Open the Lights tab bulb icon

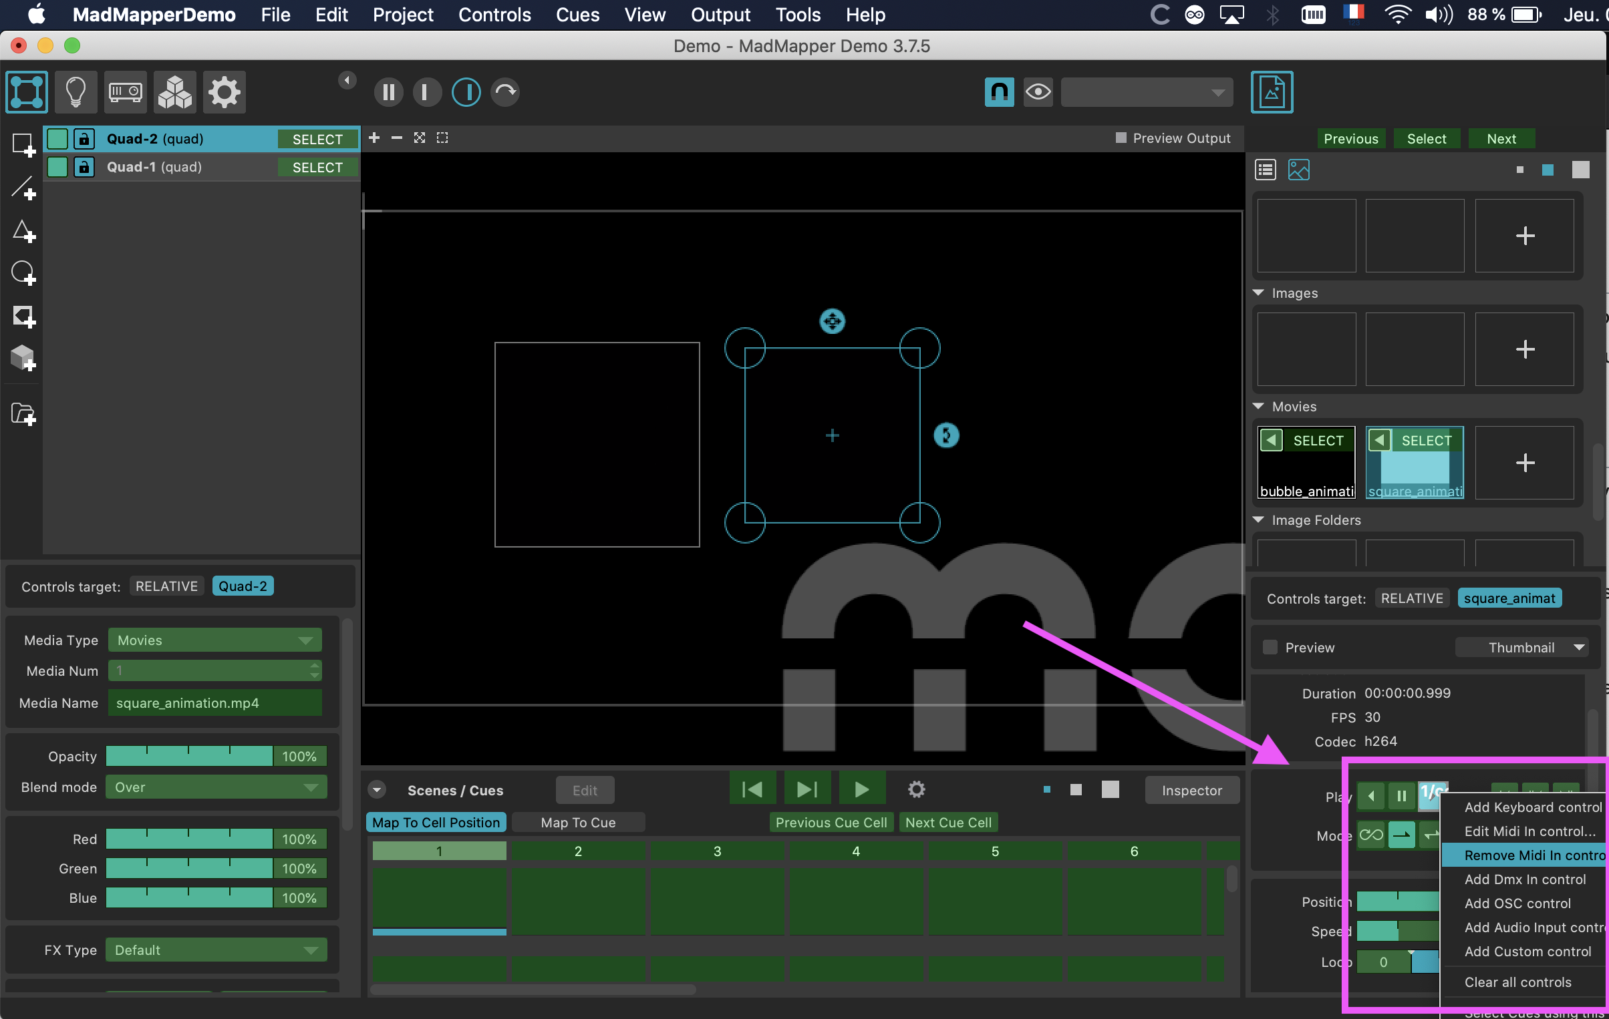click(76, 92)
